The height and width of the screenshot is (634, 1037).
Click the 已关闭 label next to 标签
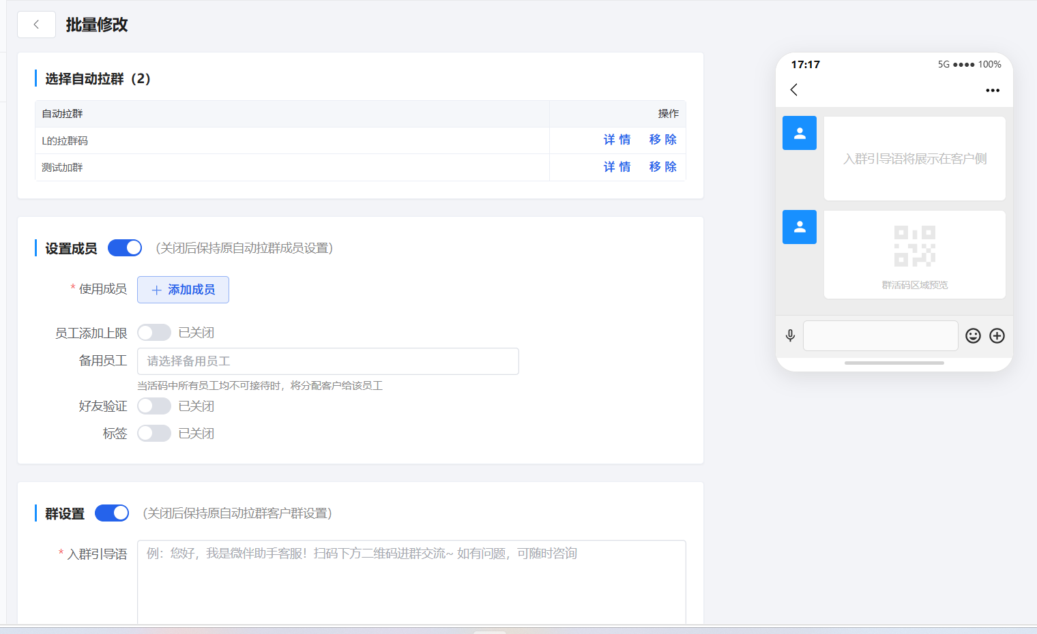click(196, 434)
